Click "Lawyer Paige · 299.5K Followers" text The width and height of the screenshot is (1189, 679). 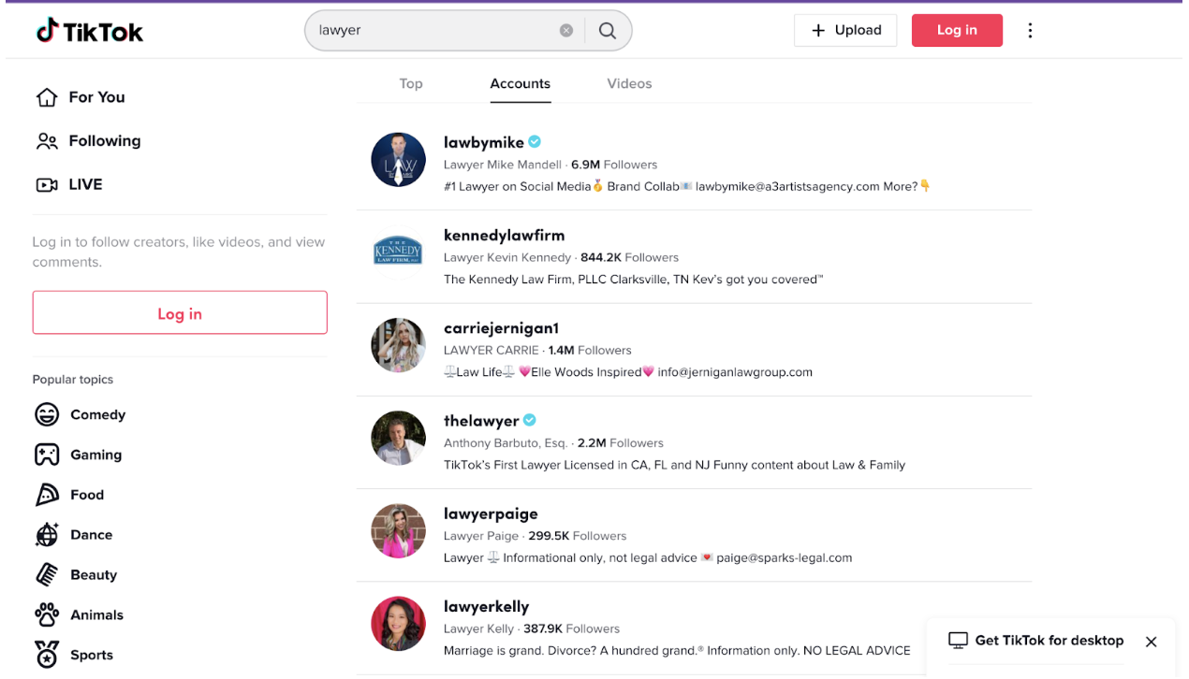point(535,536)
